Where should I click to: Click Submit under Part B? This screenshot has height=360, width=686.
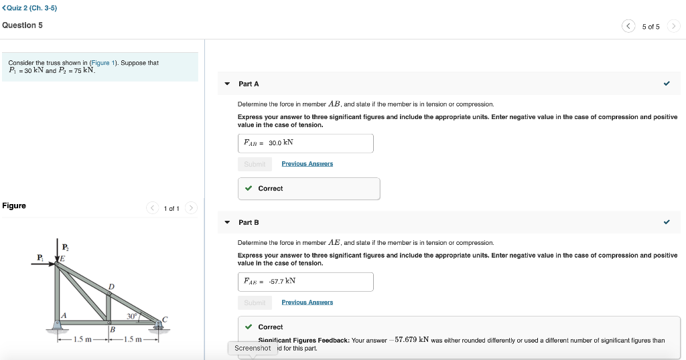[255, 302]
